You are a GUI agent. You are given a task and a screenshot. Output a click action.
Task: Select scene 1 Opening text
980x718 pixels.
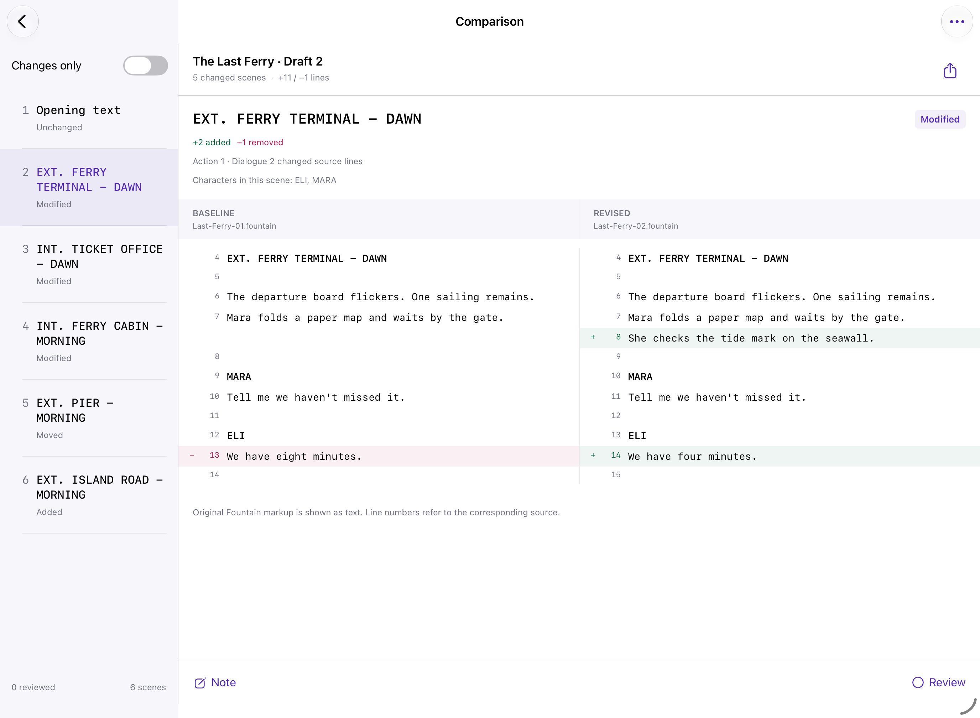89,118
